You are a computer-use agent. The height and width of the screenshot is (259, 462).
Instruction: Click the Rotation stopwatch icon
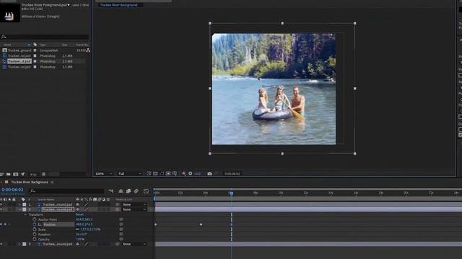(35, 235)
